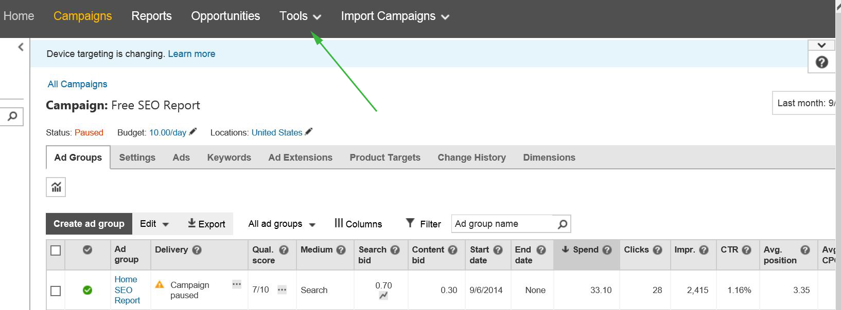Open the All ad groups dropdown
This screenshot has height=310, width=841.
[282, 224]
